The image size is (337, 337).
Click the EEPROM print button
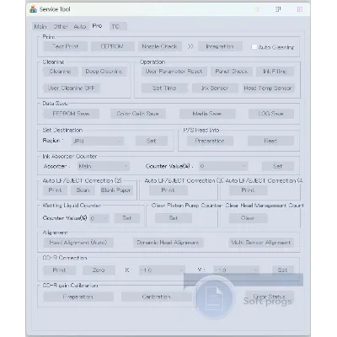(x=112, y=46)
